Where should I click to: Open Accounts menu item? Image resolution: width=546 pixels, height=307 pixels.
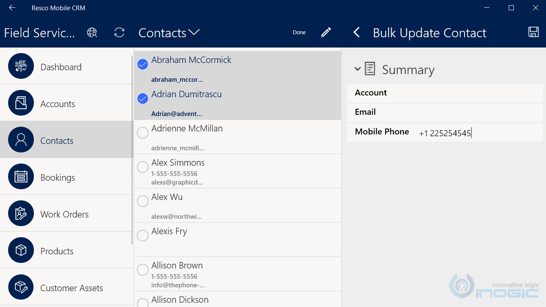point(66,103)
